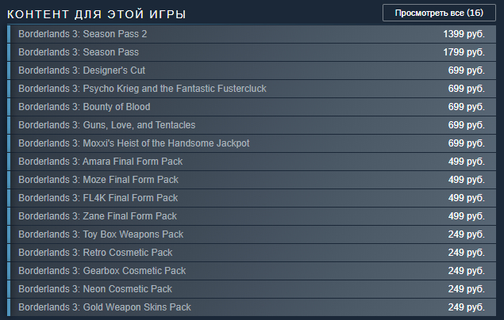Click the 'Просмотреть все (16)' button
504x320 pixels.
coord(439,13)
